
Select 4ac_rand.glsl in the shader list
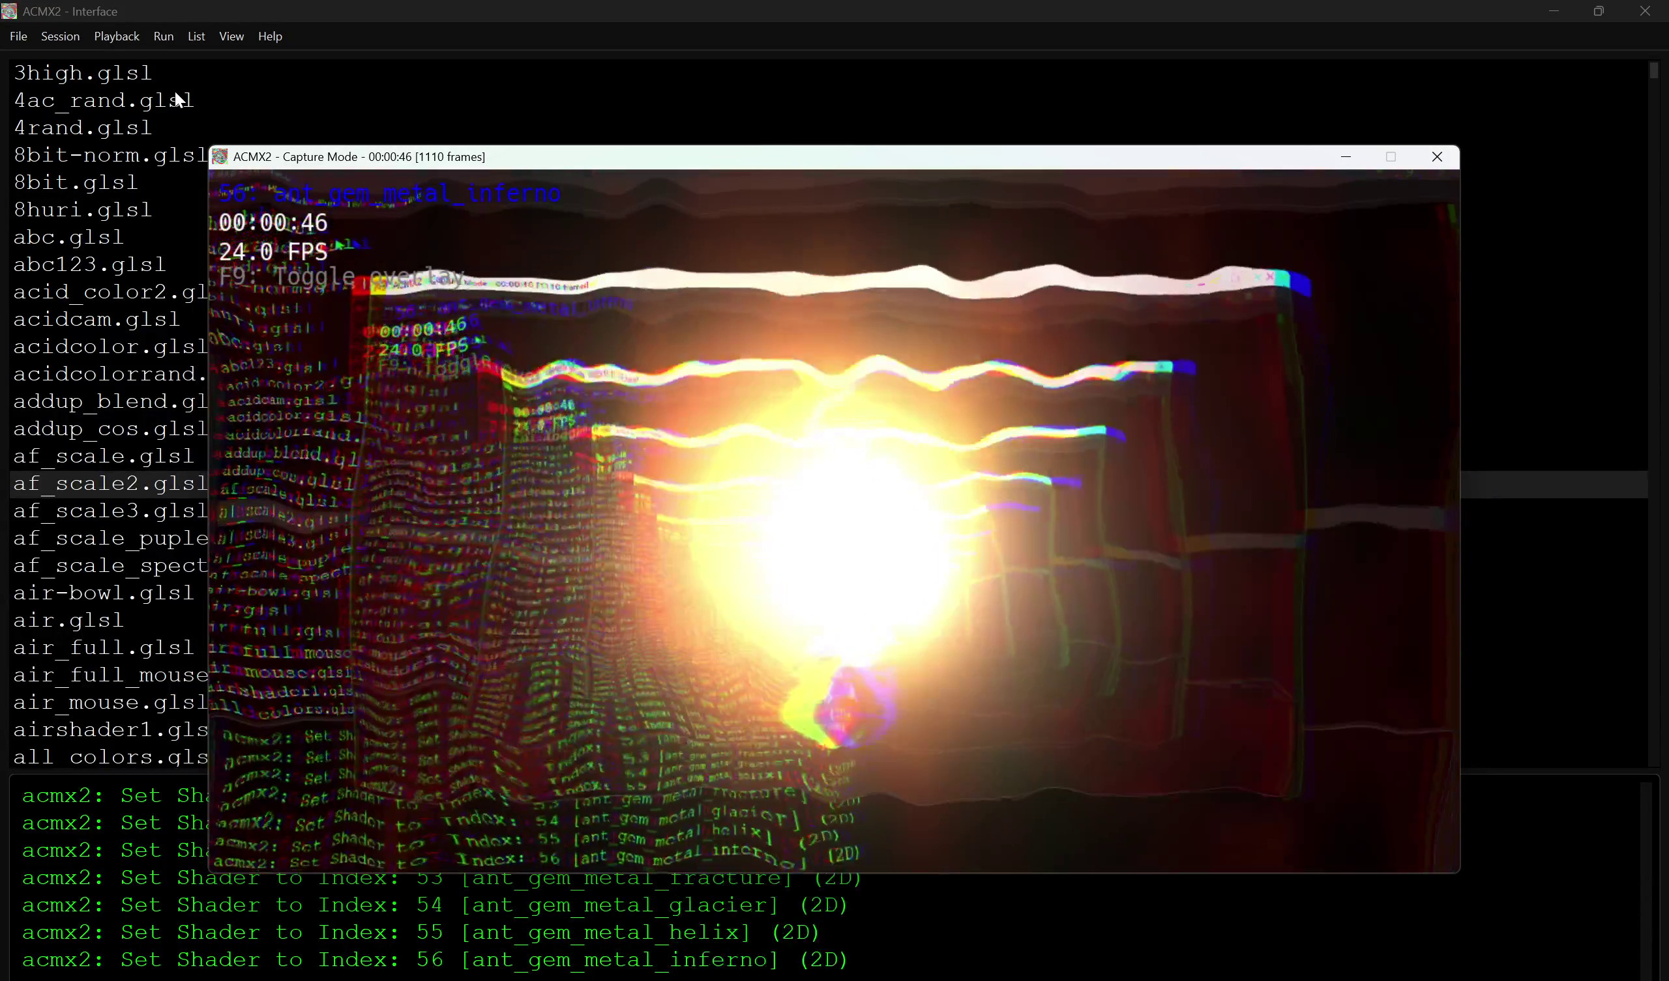pos(103,100)
